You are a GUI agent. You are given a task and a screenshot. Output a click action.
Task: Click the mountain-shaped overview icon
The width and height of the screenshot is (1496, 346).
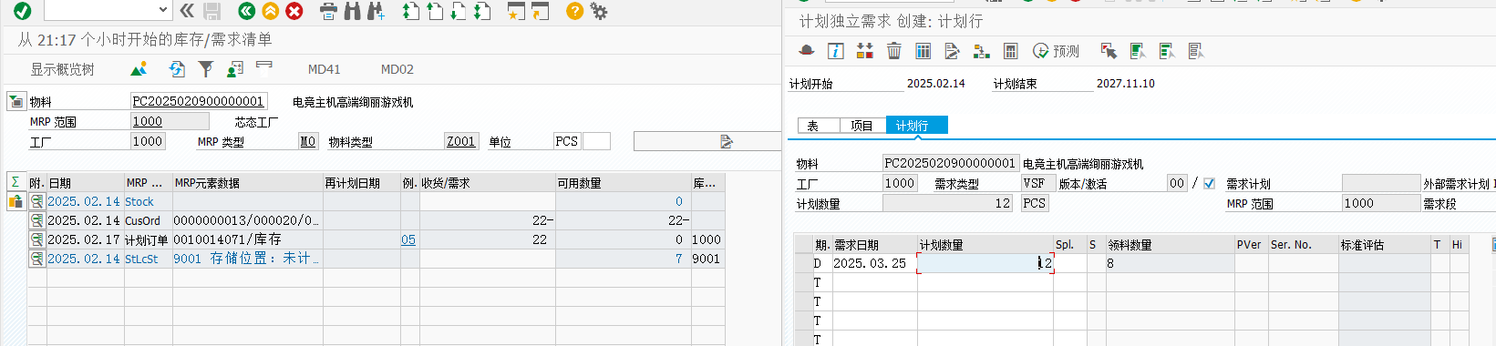139,69
